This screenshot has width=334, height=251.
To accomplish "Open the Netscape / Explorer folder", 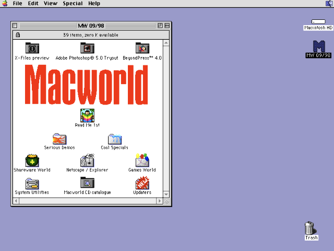I will tap(87, 161).
